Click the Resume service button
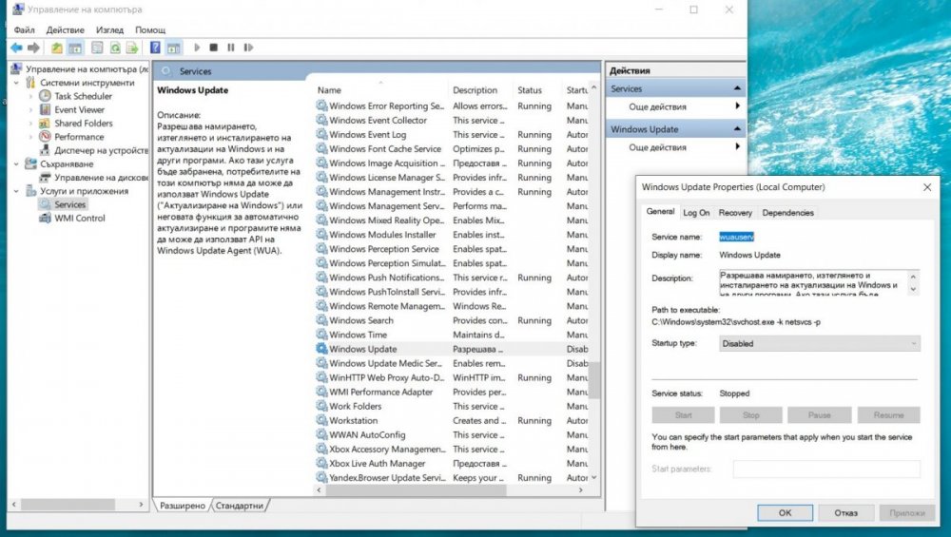 888,415
